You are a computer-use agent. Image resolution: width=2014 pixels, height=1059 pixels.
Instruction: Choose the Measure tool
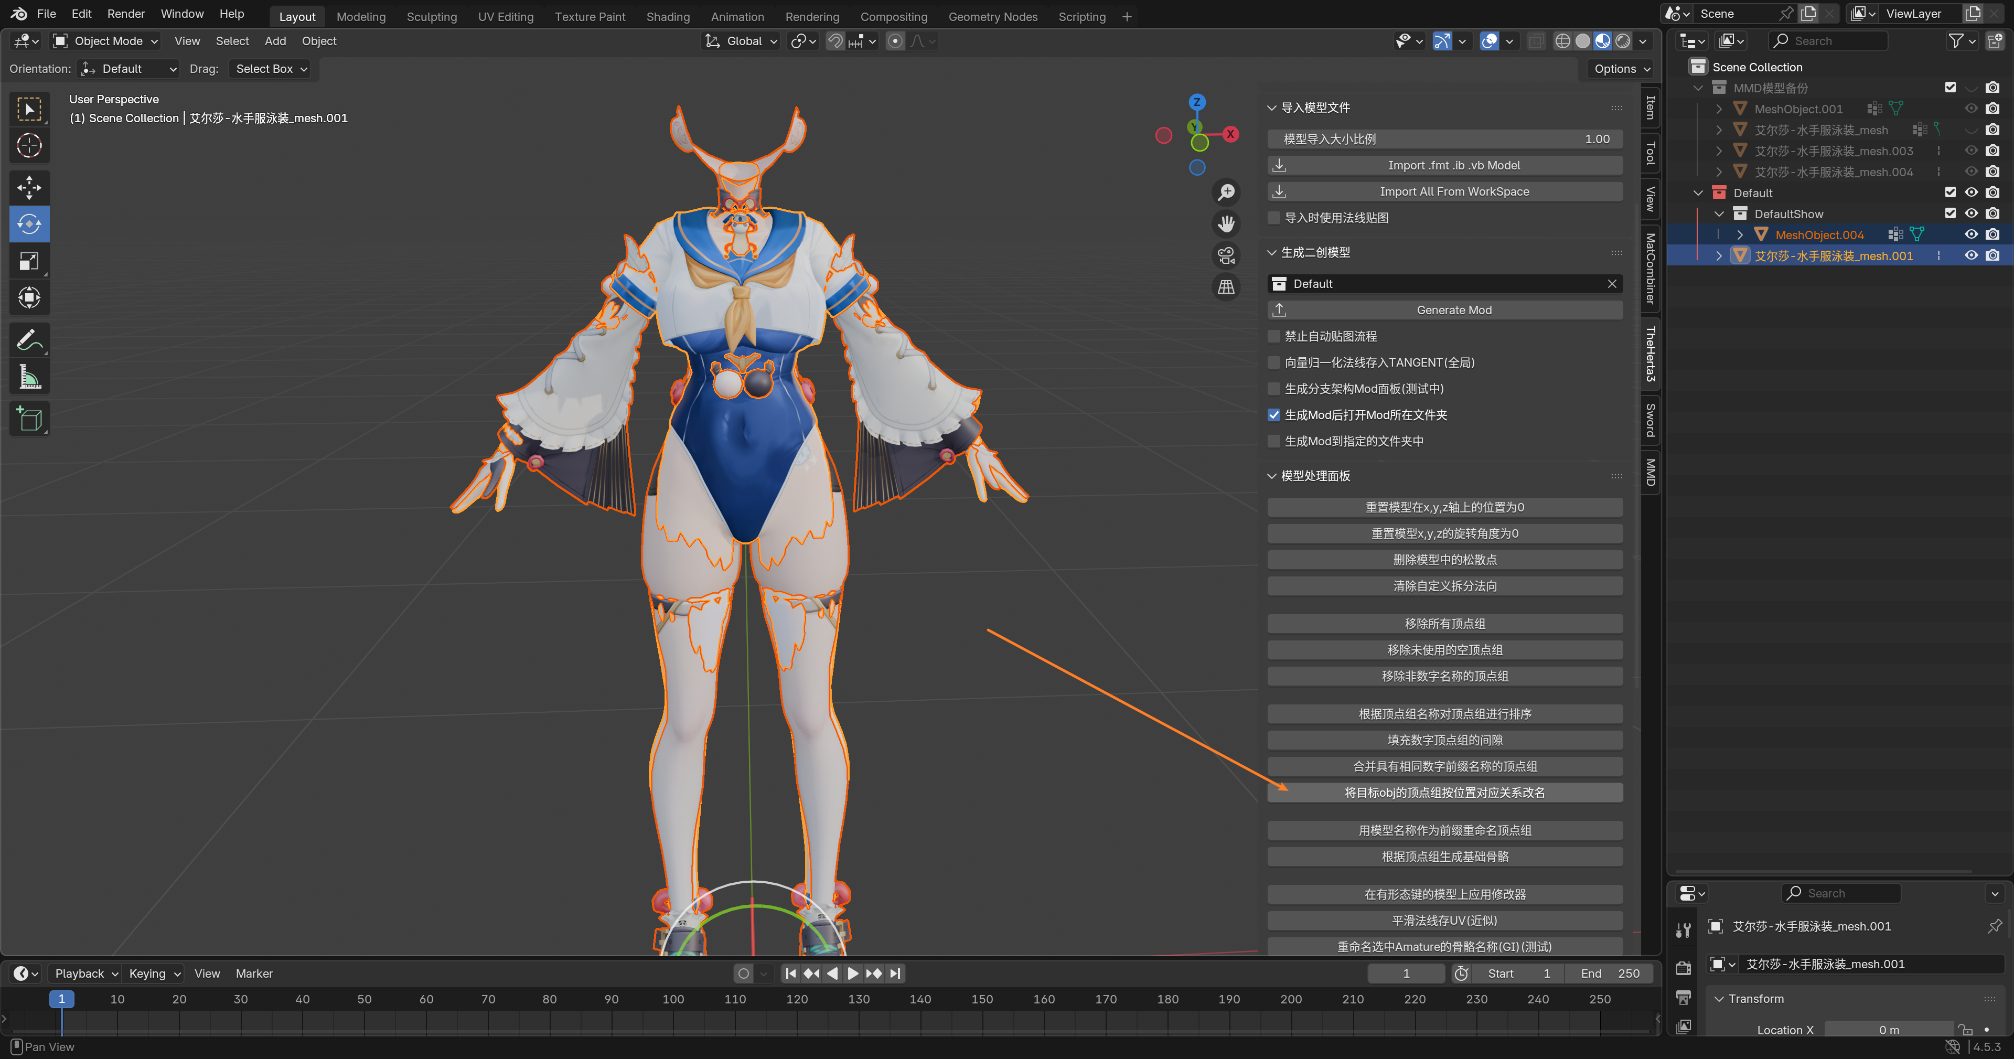pyautogui.click(x=29, y=378)
